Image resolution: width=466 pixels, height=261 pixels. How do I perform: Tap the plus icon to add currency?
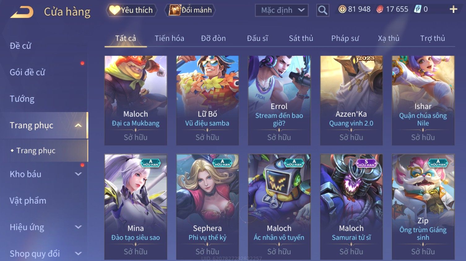pos(453,9)
